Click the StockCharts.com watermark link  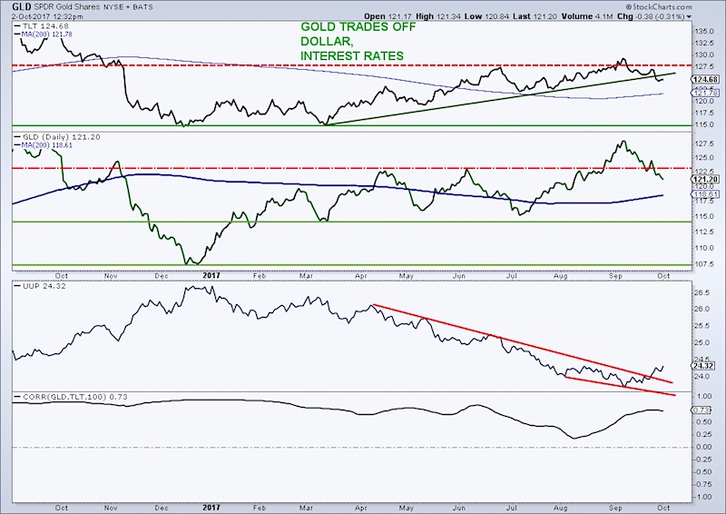659,6
